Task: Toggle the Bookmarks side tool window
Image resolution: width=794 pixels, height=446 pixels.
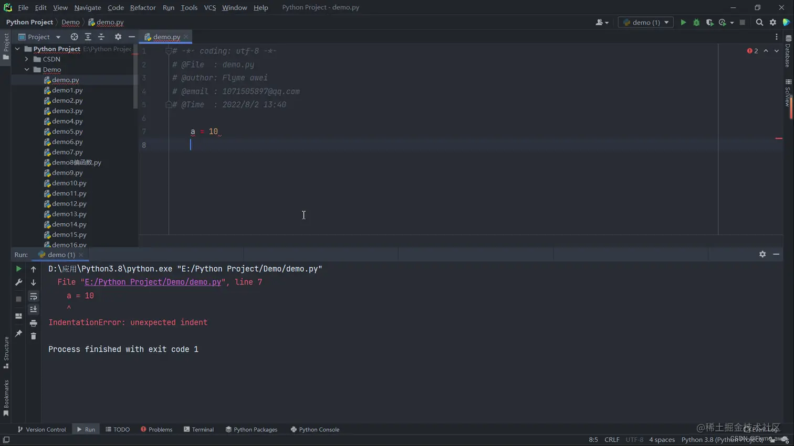Action: [6, 398]
